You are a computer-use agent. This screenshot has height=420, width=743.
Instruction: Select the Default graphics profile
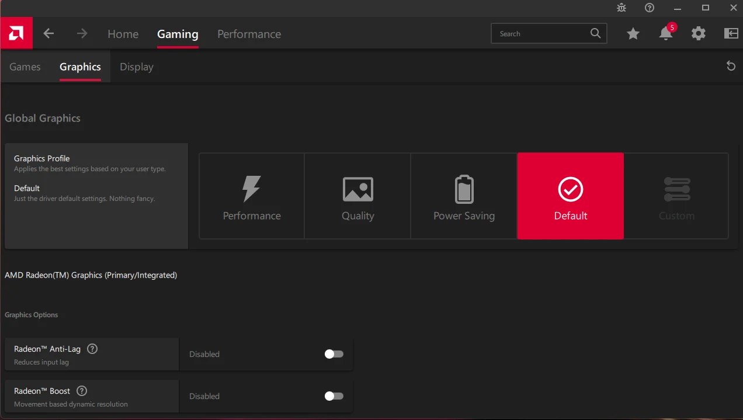(571, 196)
